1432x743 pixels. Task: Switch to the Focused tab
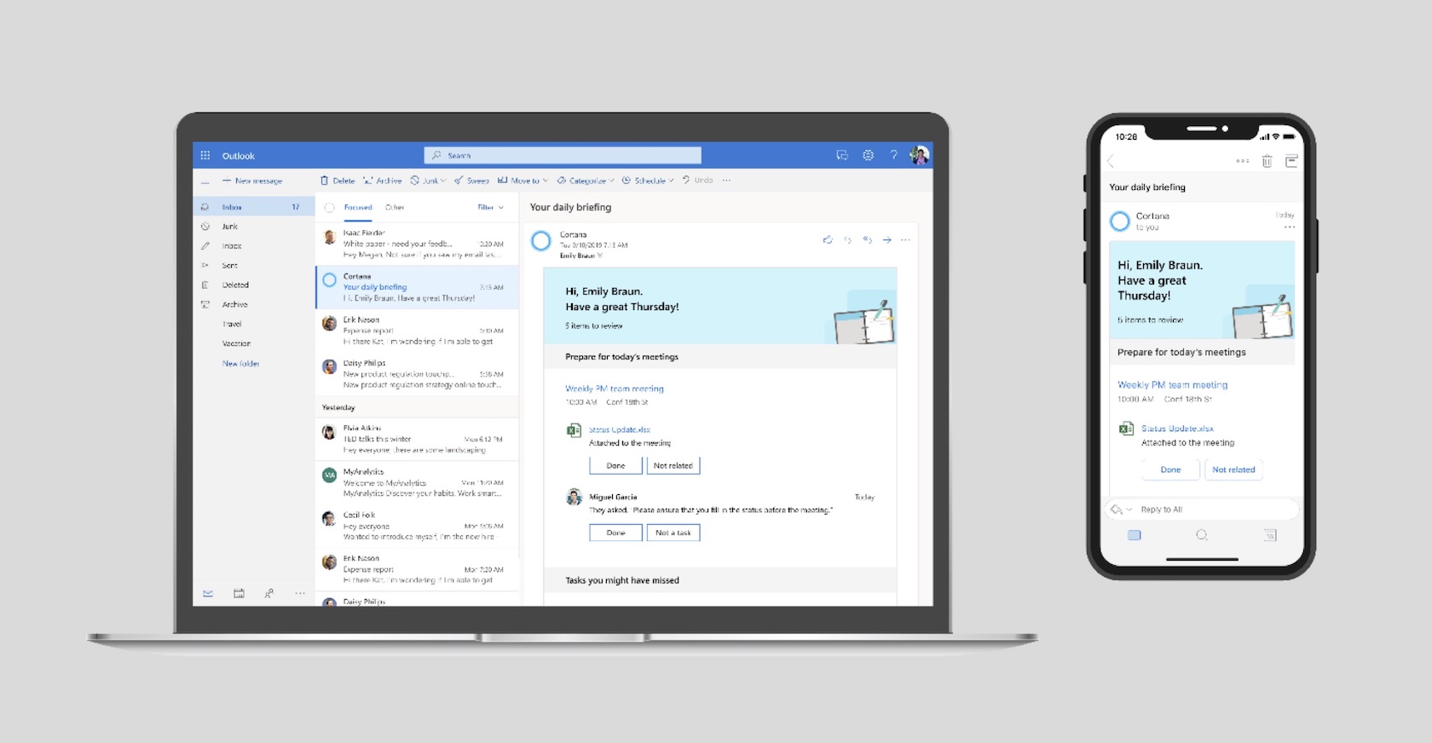pos(358,207)
